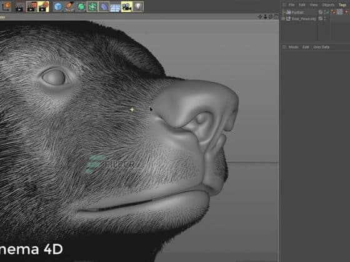Click the Fur object's type icon
350x262 pixels.
(x=288, y=12)
